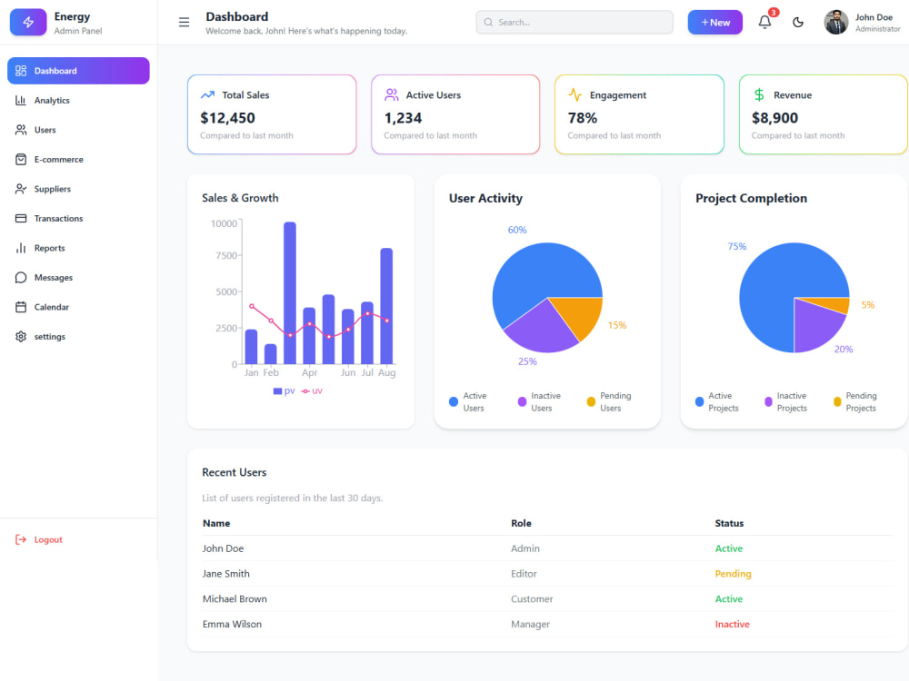Click the tallest March bar in Sales chart
Screen dimensions: 909x681
pyautogui.click(x=290, y=292)
